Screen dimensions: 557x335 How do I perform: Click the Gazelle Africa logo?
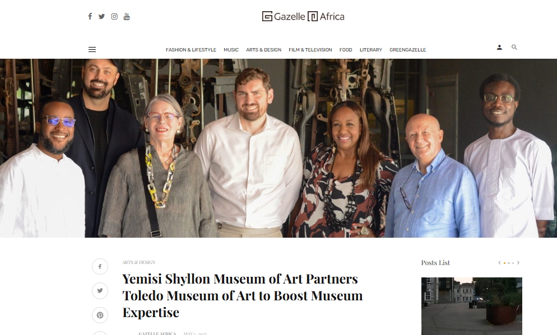point(303,16)
